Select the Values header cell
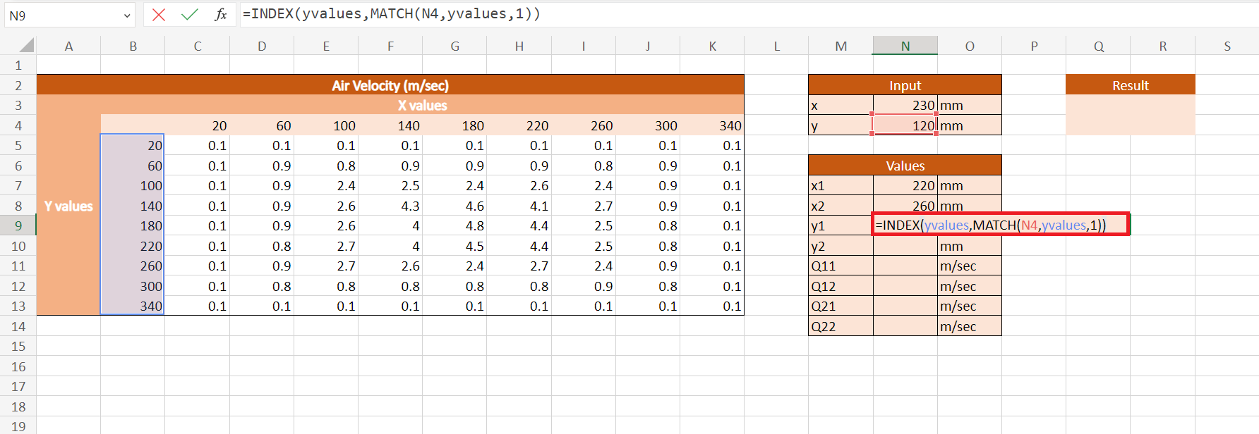 (x=905, y=166)
